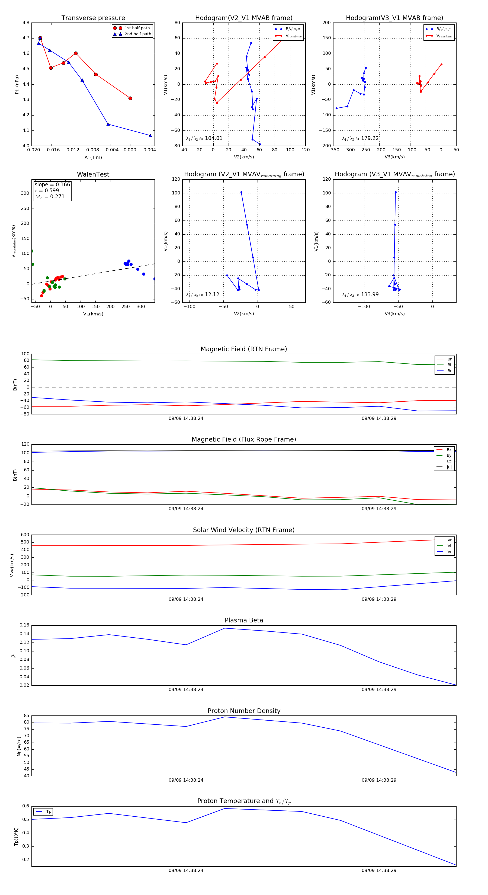This screenshot has height=895, width=488.
Task: Click the "Transverse pressure" plot title
Action: click(93, 18)
